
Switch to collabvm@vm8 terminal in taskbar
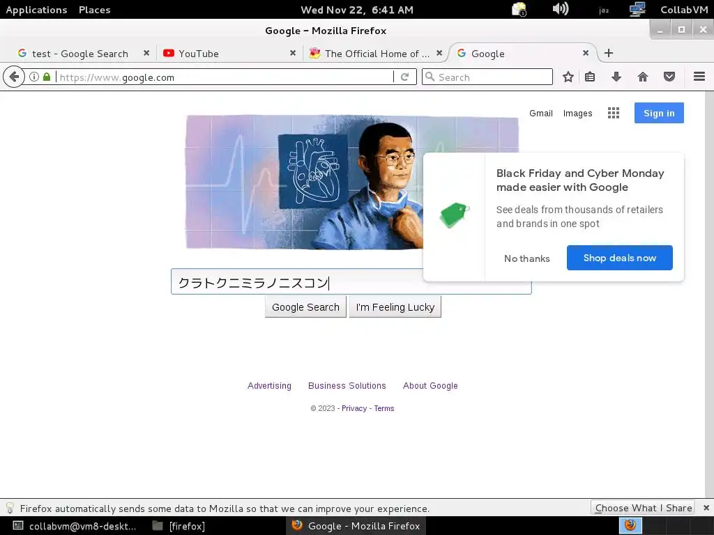tap(75, 526)
